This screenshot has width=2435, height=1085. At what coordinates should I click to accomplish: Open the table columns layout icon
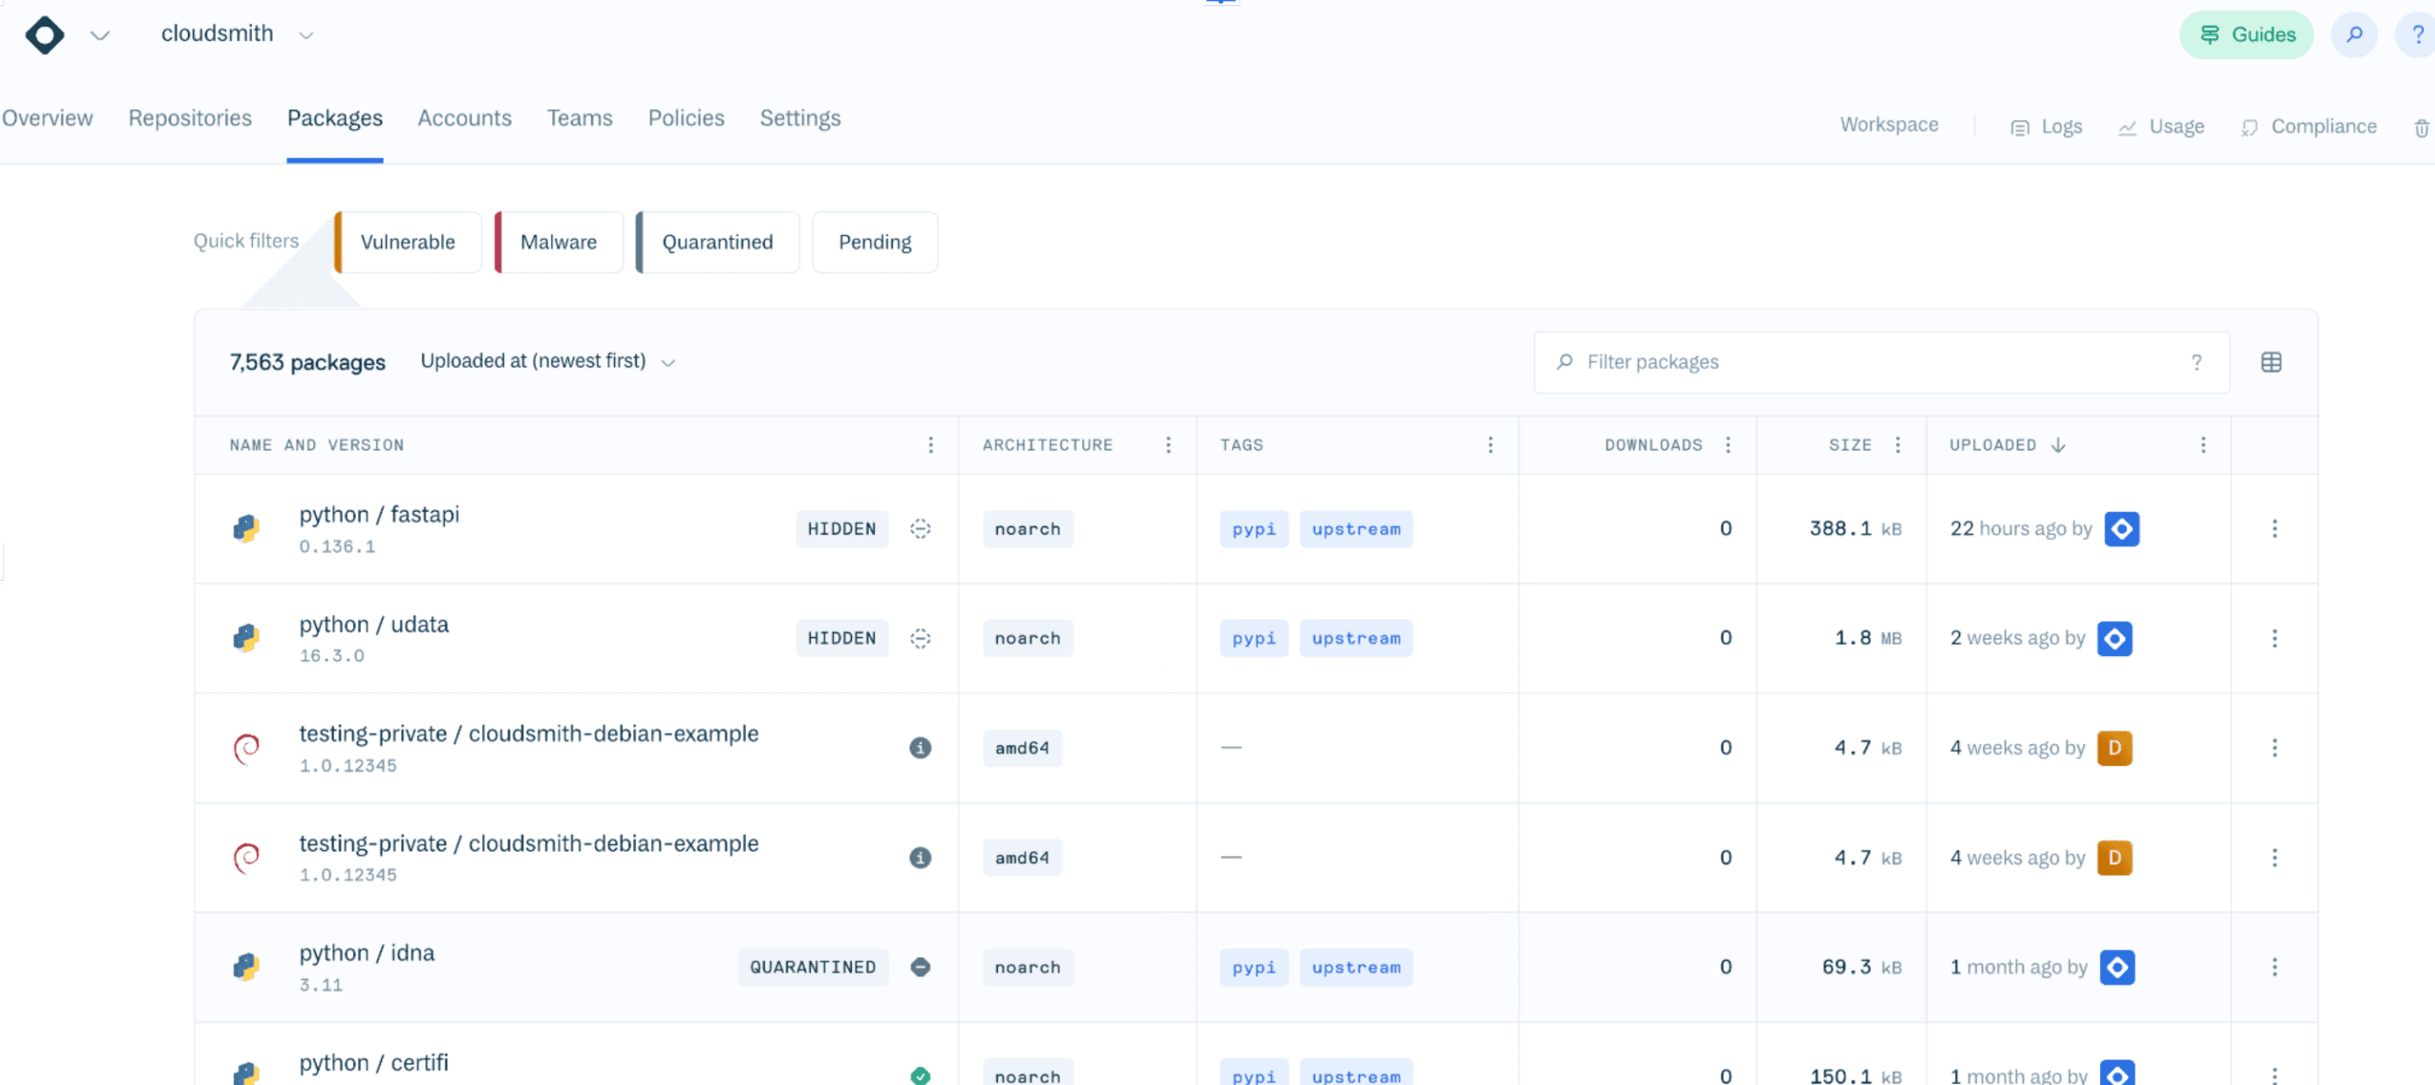pos(2272,362)
